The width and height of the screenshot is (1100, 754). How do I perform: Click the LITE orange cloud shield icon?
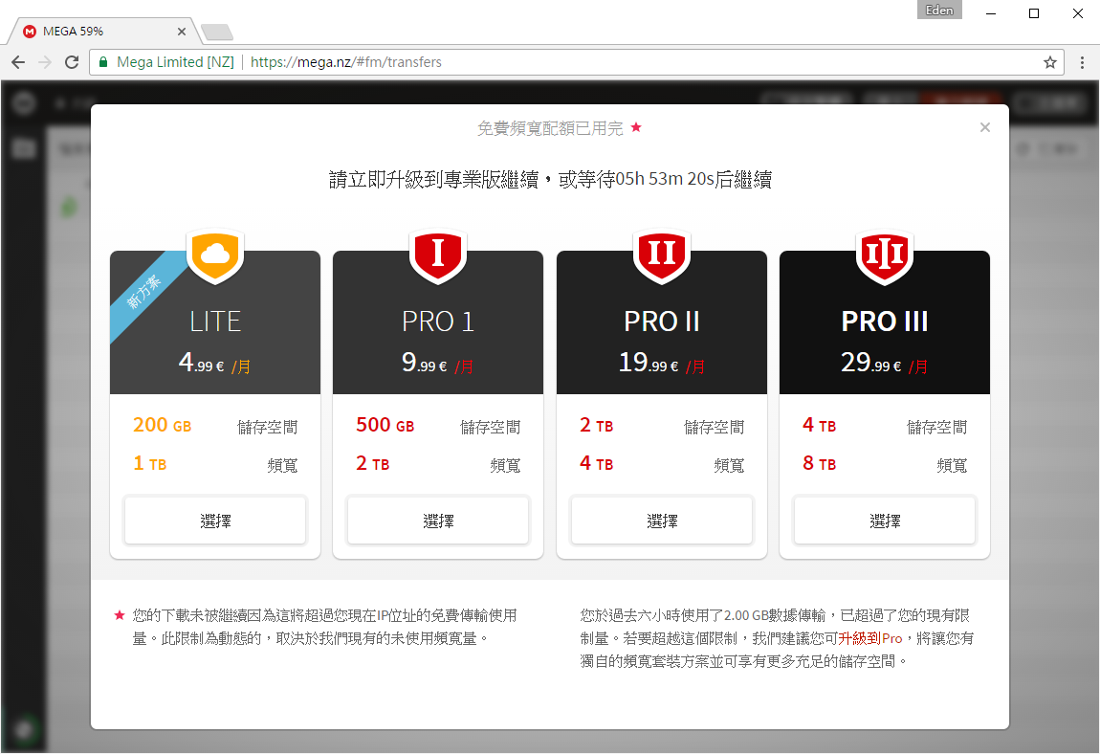coord(215,256)
